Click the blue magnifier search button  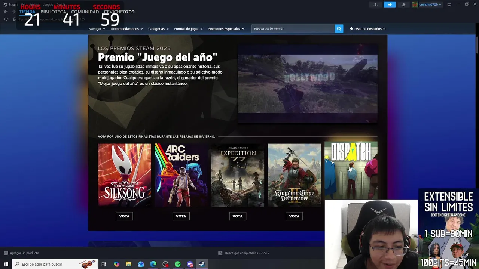pos(339,29)
